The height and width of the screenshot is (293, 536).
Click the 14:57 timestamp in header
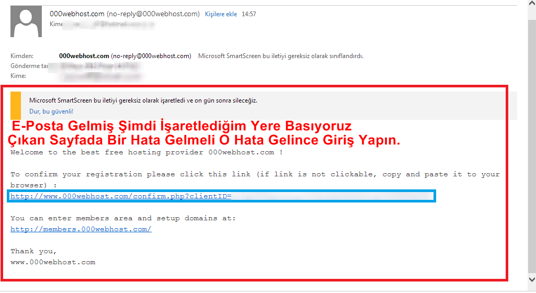pyautogui.click(x=249, y=14)
